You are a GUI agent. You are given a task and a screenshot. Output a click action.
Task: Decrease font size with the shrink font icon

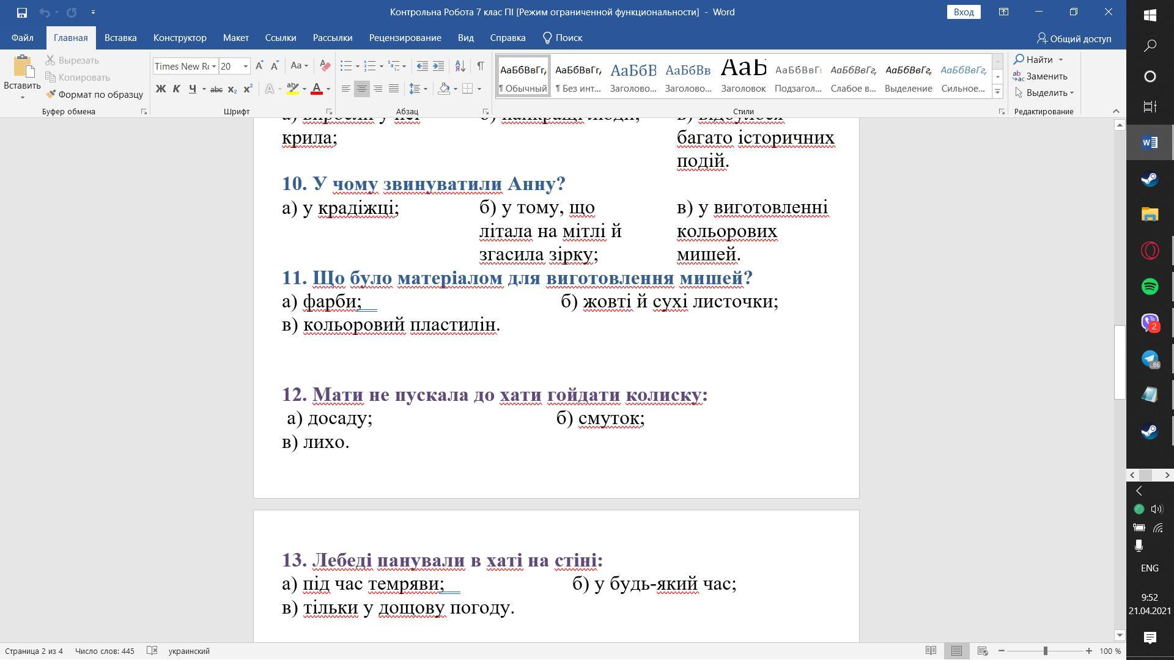tap(275, 66)
